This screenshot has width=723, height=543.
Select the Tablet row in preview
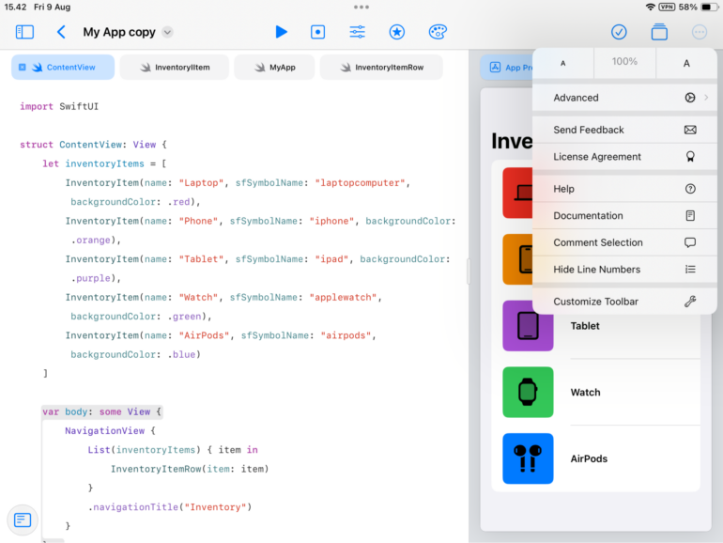[x=595, y=326]
